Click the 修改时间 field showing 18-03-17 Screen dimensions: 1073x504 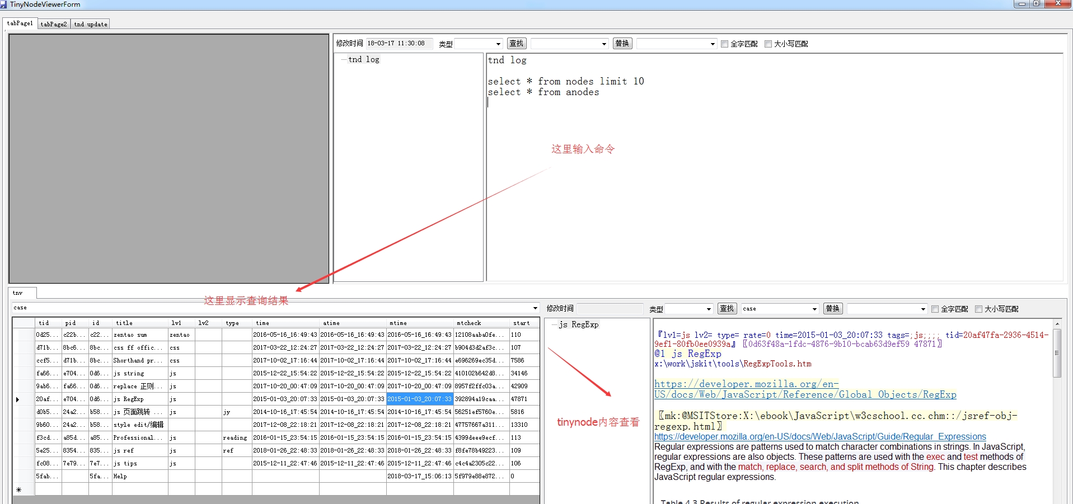click(x=399, y=44)
